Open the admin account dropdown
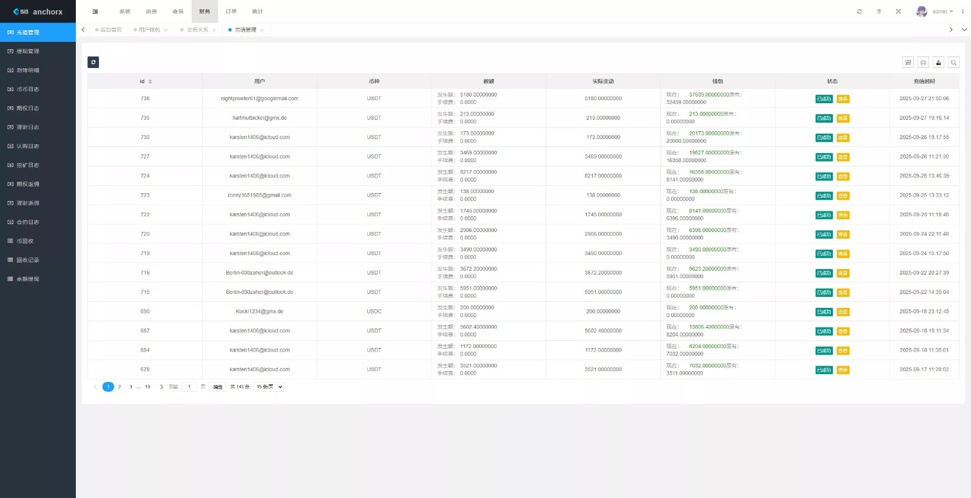The width and height of the screenshot is (971, 498). coord(942,12)
